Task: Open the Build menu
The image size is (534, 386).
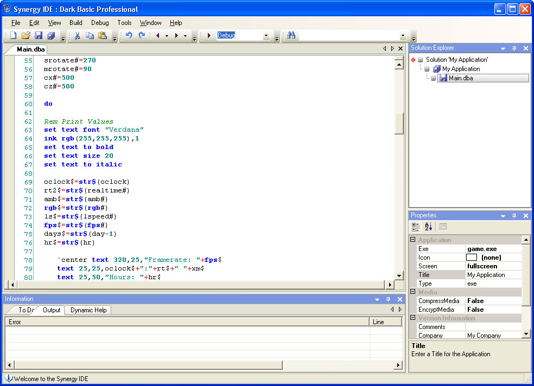Action: click(76, 23)
